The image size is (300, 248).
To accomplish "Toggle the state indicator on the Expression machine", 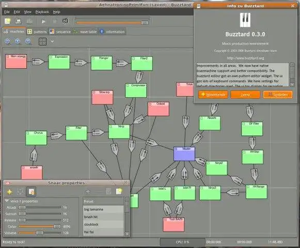I will click(x=51, y=57).
